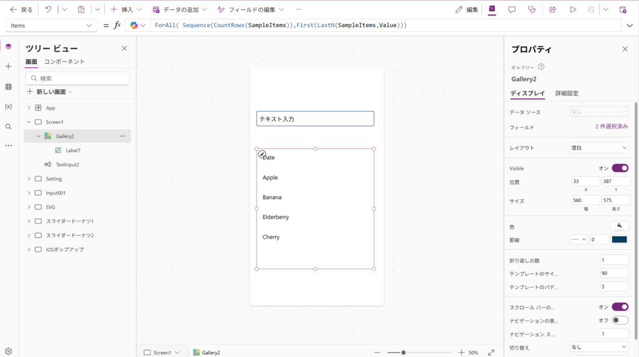This screenshot has height=357, width=639.
Task: Toggle the Visible switch off
Action: point(620,168)
